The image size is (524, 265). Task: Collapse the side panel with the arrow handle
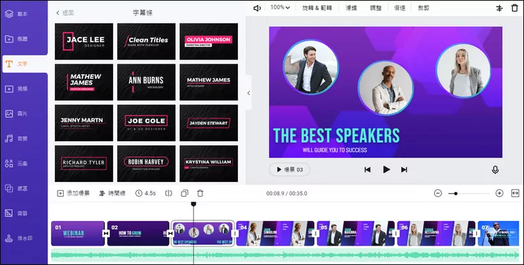(x=249, y=93)
